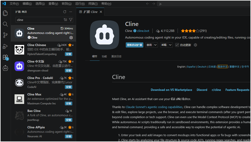This screenshot has width=251, height=142.
Task: Click the verified publisher badge near cline.bot
Action: click(135, 31)
